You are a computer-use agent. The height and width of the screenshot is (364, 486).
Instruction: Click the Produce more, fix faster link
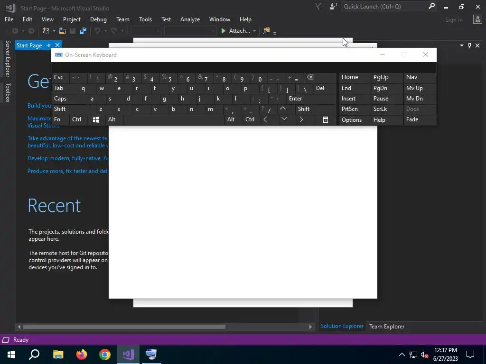point(68,171)
